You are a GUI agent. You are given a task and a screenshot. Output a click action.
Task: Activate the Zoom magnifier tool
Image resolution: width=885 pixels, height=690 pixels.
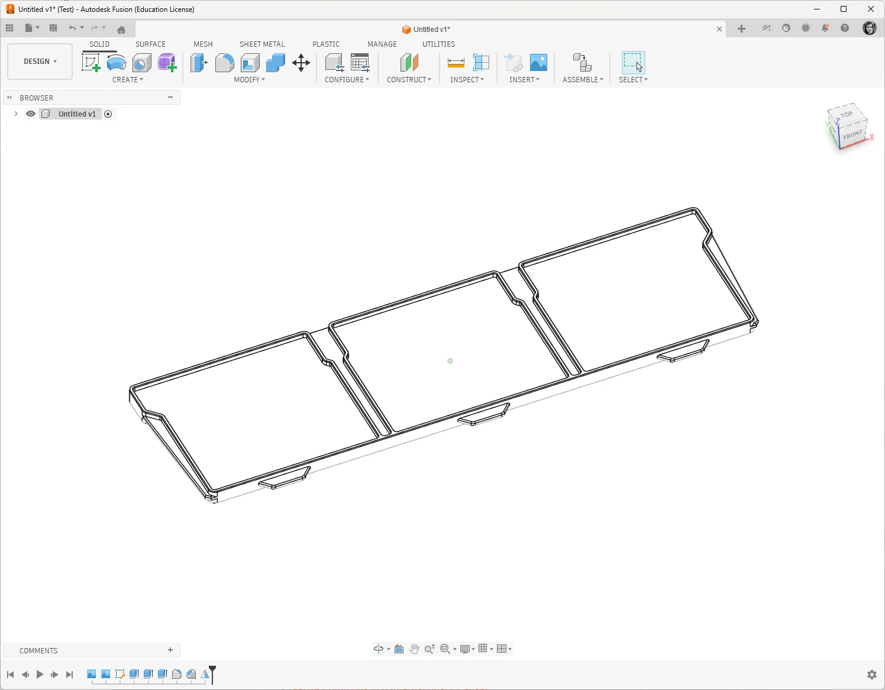click(430, 649)
